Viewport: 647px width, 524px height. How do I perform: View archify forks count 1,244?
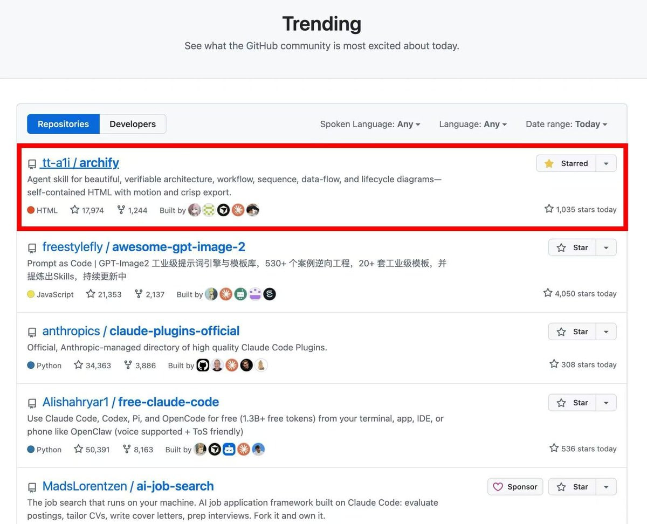132,210
